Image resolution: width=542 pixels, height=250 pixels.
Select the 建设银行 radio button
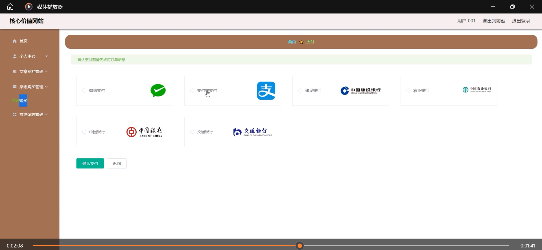tap(300, 91)
